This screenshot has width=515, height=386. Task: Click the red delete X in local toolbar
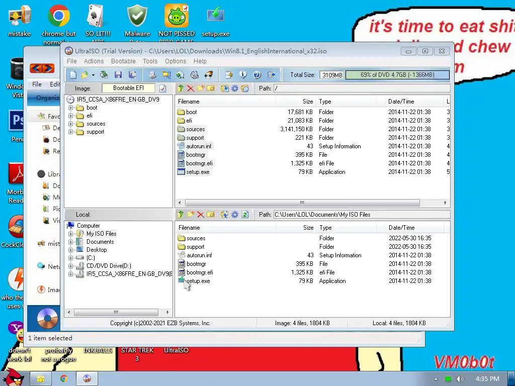[201, 215]
